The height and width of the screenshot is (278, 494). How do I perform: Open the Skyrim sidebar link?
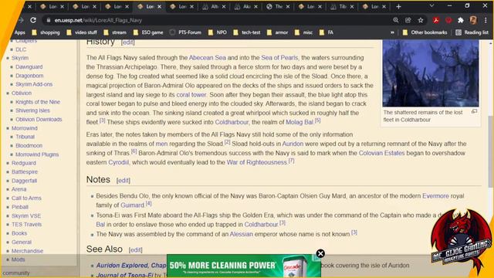20,58
